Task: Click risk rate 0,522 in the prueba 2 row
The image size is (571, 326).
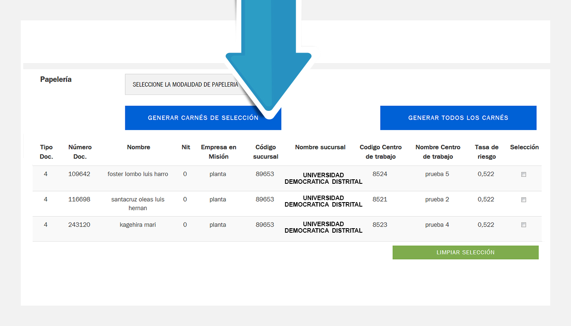Action: pos(486,199)
